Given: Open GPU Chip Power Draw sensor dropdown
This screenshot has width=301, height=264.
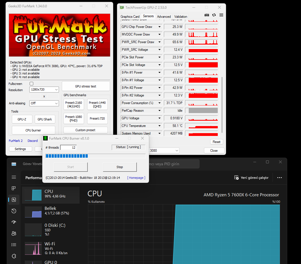Looking at the screenshot, I should point(159,27).
